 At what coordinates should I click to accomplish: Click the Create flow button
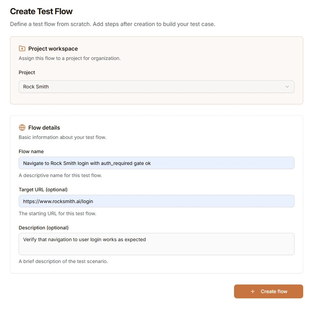pyautogui.click(x=269, y=291)
